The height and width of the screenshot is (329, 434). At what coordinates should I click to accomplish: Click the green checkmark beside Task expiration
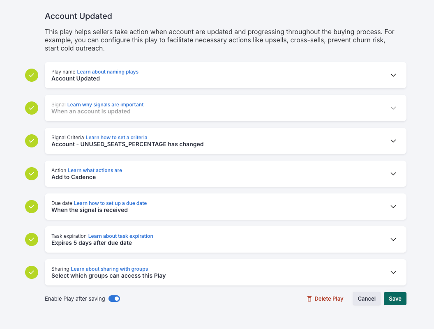tap(32, 239)
